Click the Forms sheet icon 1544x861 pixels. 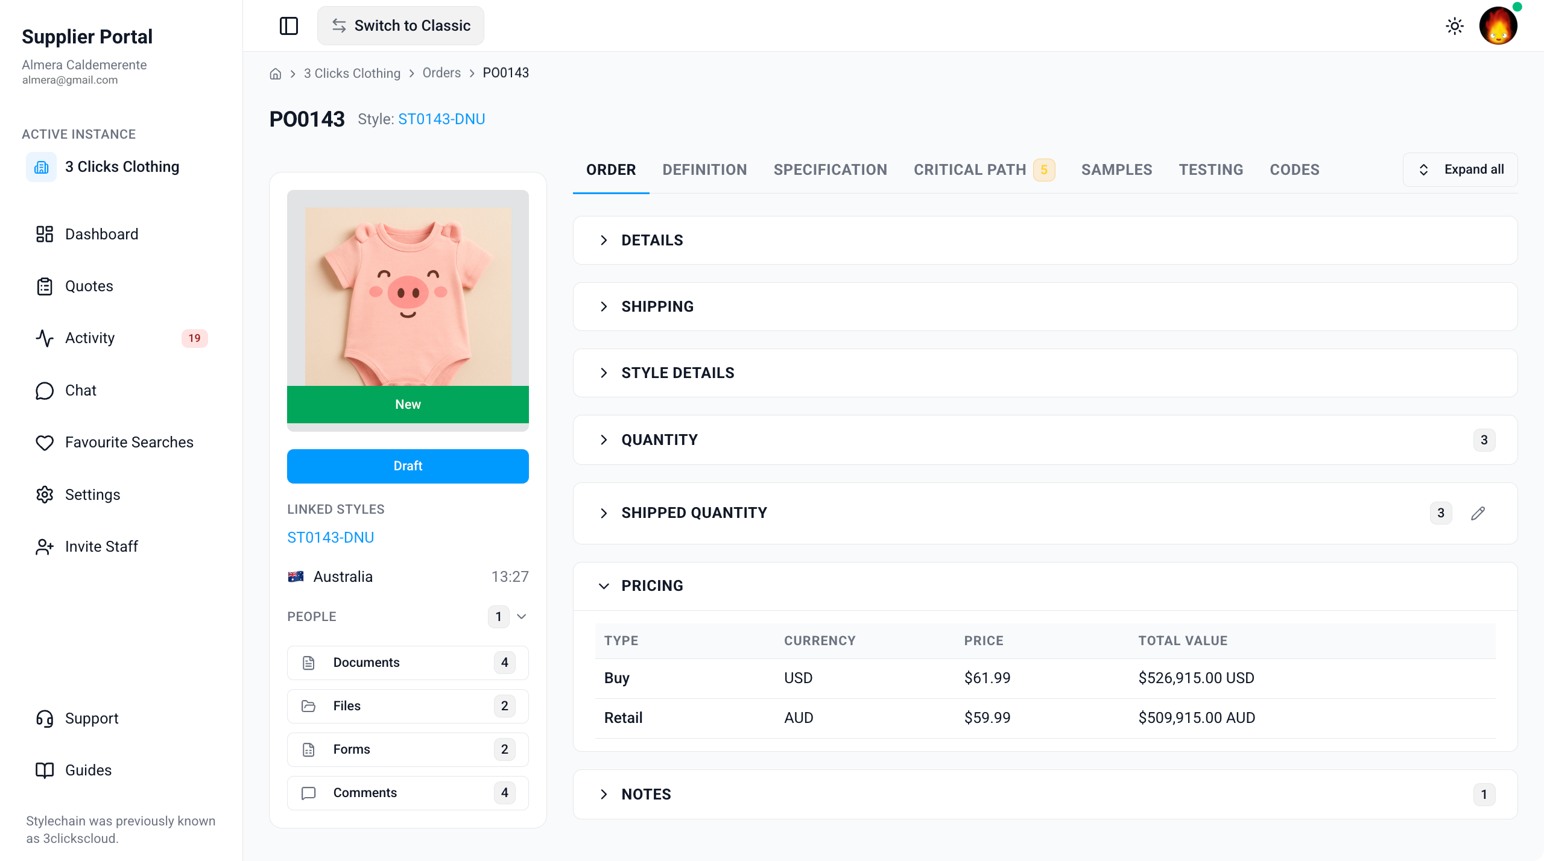309,749
